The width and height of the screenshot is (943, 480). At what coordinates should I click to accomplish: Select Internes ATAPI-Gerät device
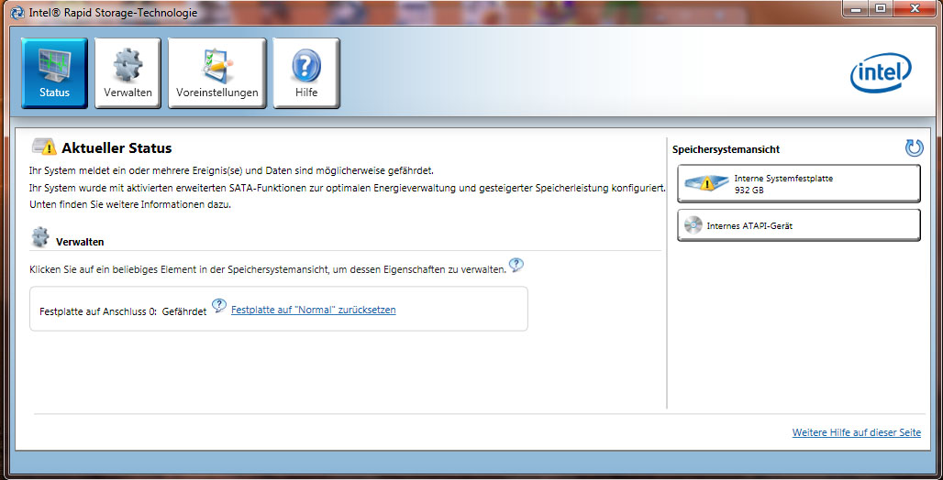coord(799,225)
